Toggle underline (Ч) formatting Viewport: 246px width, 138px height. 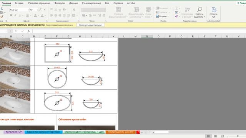(x=20, y=15)
